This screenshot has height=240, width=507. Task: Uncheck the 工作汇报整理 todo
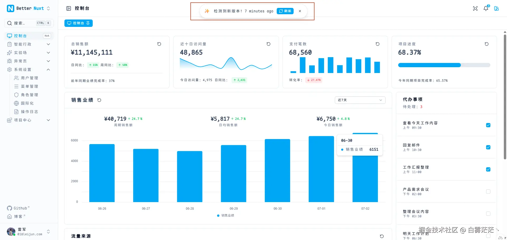click(x=488, y=169)
